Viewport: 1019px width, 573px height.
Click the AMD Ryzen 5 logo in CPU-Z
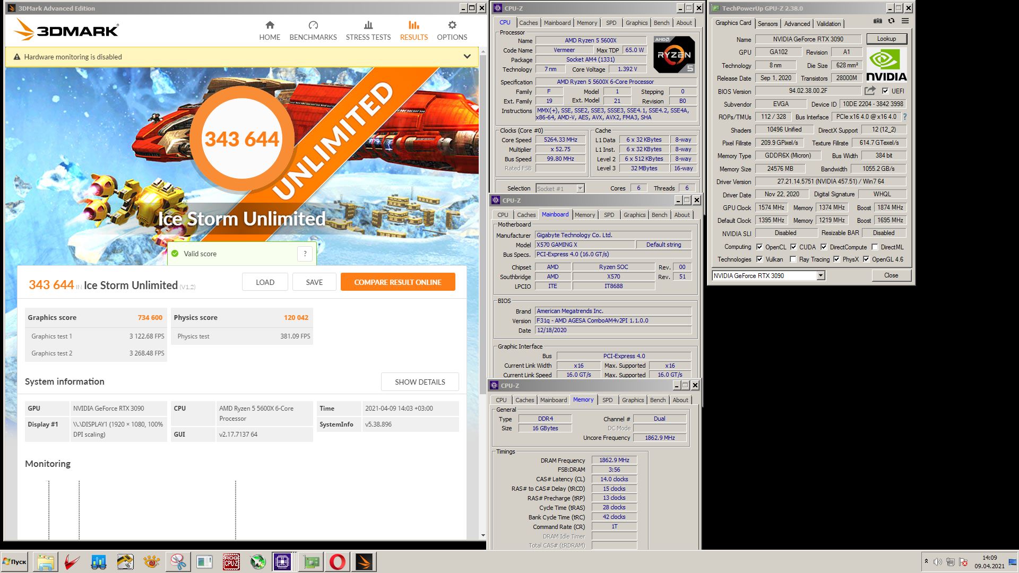[x=674, y=55]
